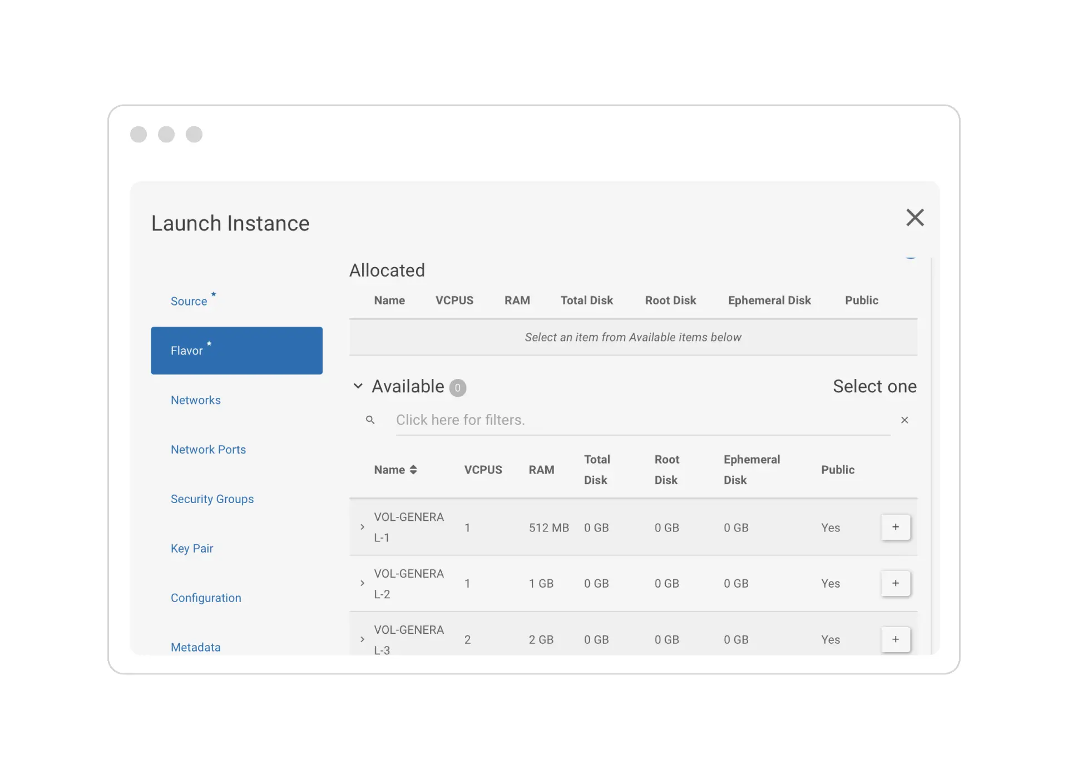Close the Launch Instance dialog

tap(914, 218)
